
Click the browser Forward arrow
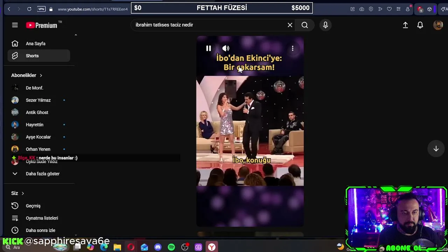click(x=19, y=9)
